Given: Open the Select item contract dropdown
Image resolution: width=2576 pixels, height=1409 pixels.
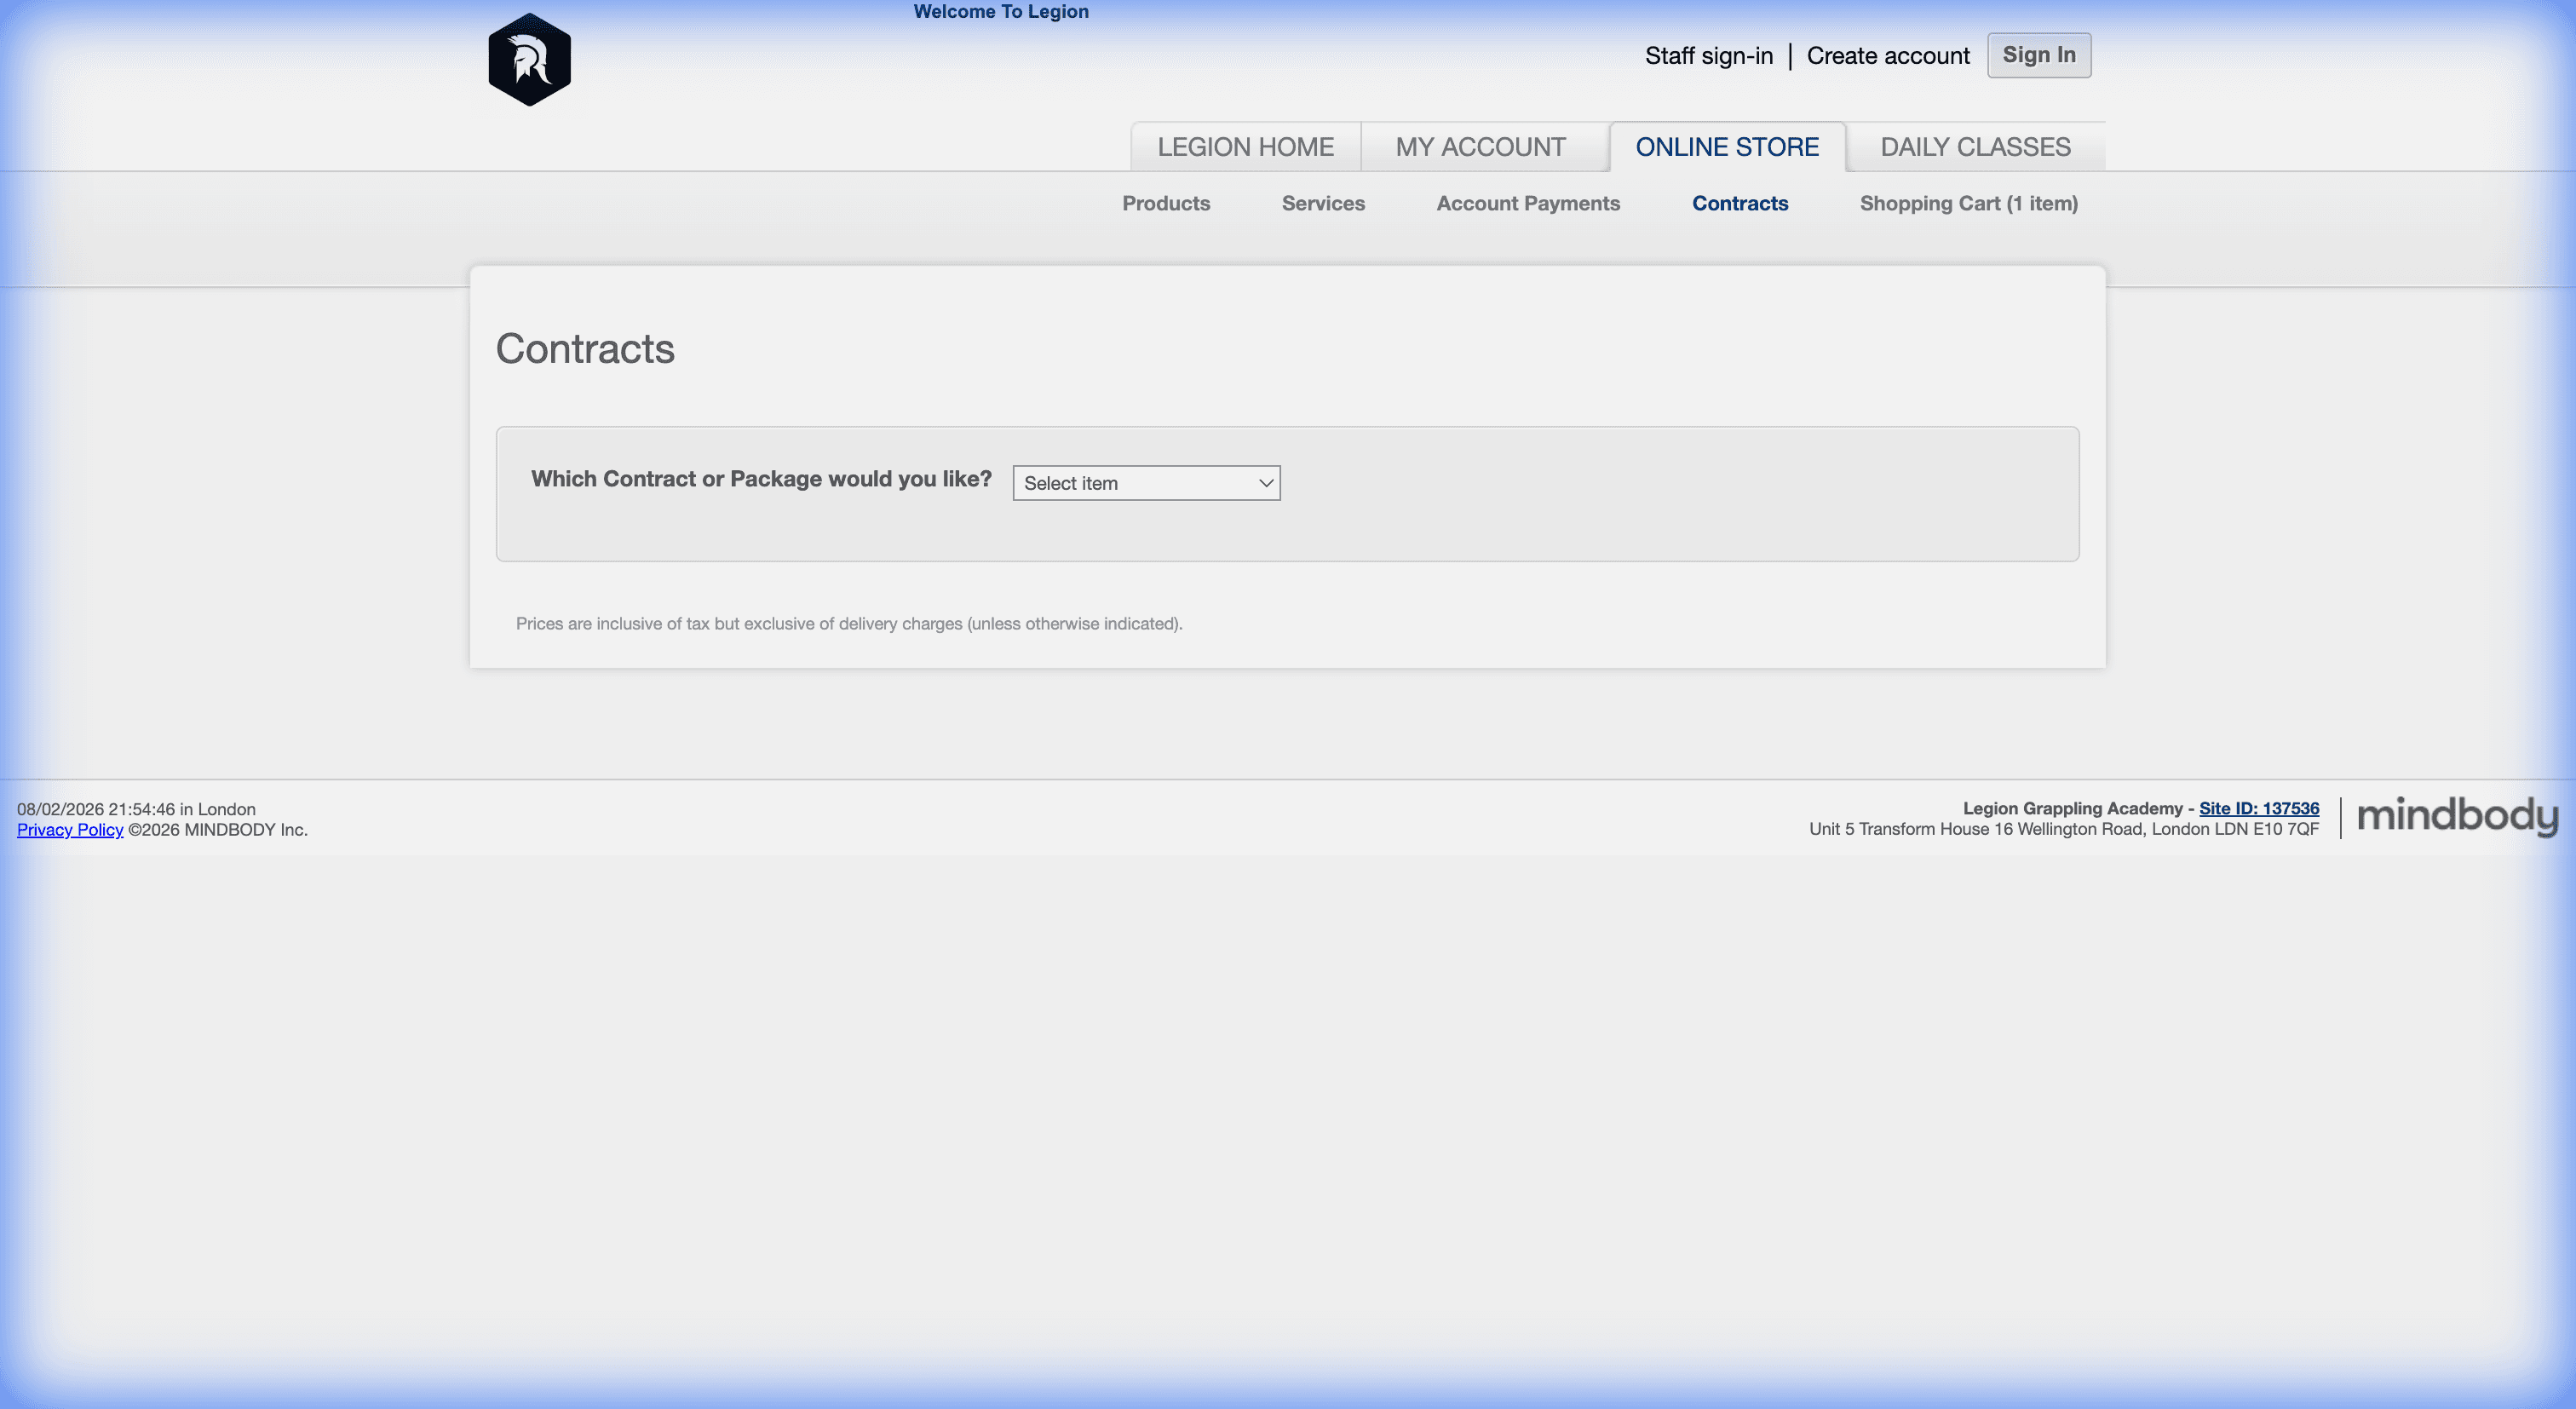Looking at the screenshot, I should coord(1145,483).
